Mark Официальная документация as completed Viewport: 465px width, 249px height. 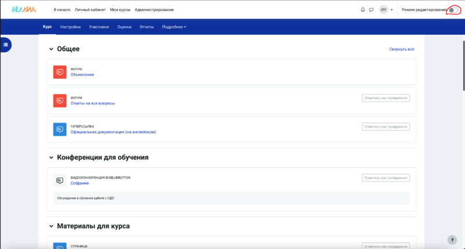[385, 127]
